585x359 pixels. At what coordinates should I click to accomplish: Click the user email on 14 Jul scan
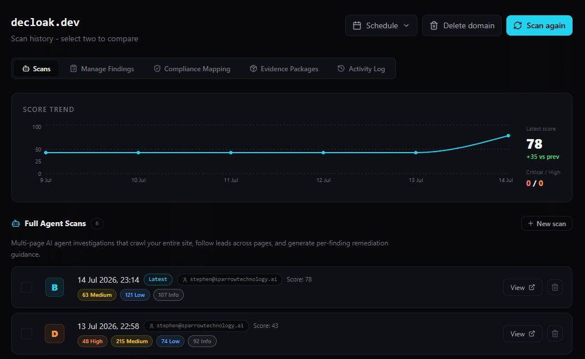[x=230, y=279]
